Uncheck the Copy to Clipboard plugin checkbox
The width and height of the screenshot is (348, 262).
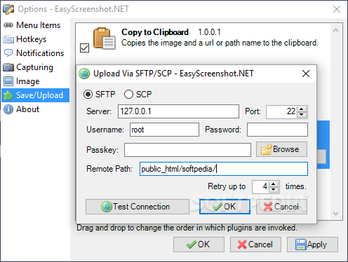[84, 48]
